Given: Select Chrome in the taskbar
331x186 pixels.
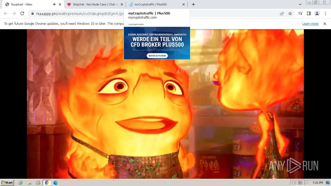Looking at the screenshot, I should coord(47,183).
